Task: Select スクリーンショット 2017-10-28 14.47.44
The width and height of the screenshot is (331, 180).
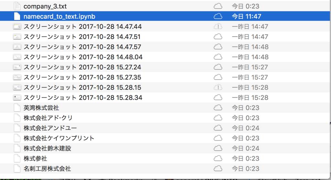Action: [x=82, y=26]
